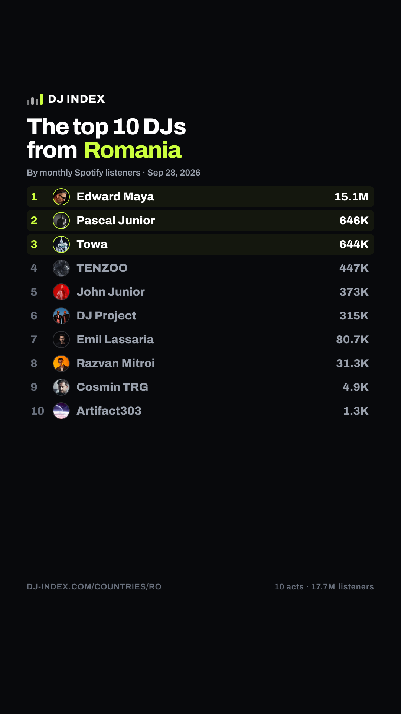
Task: Click John Junior's red avatar
Action: pos(61,292)
